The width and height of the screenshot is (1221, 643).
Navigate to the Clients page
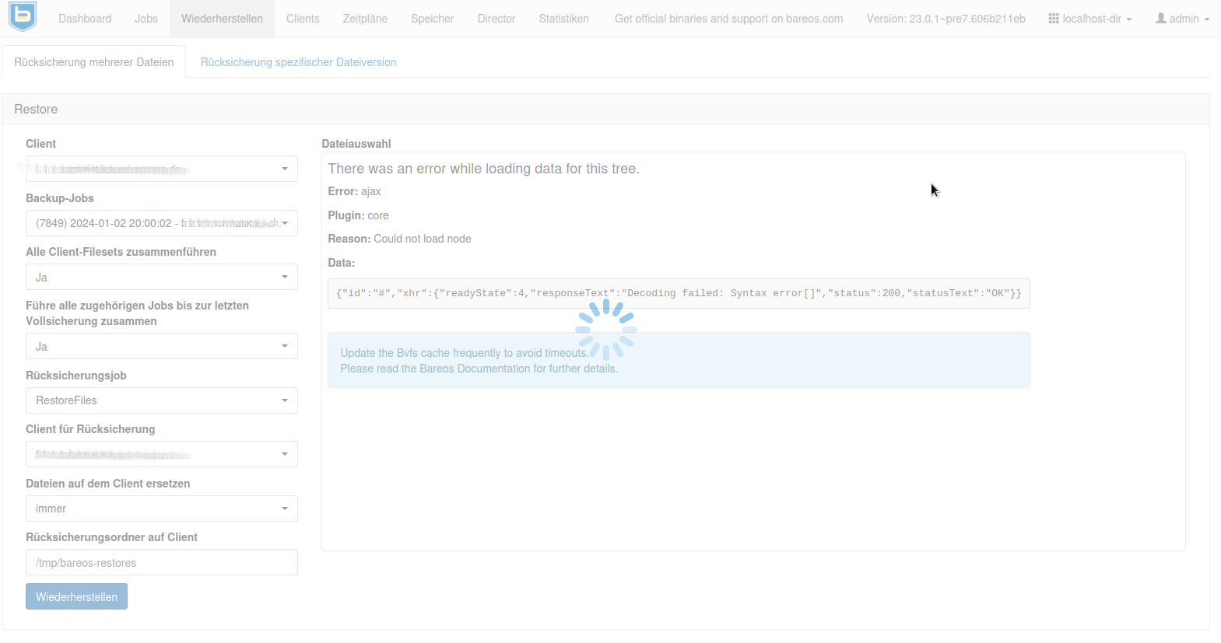[303, 19]
